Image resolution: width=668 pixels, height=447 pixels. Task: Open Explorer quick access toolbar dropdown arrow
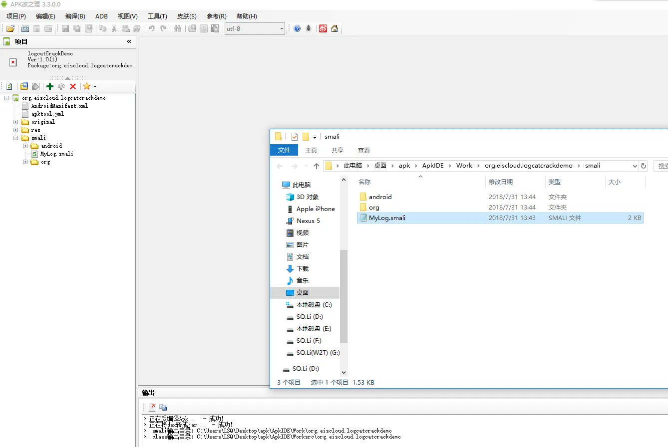coord(315,137)
